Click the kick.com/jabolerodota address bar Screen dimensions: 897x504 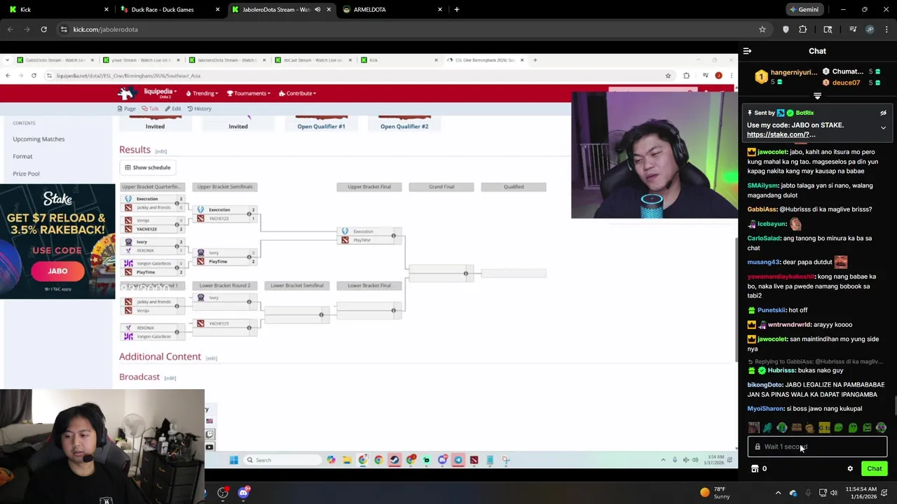pos(406,29)
